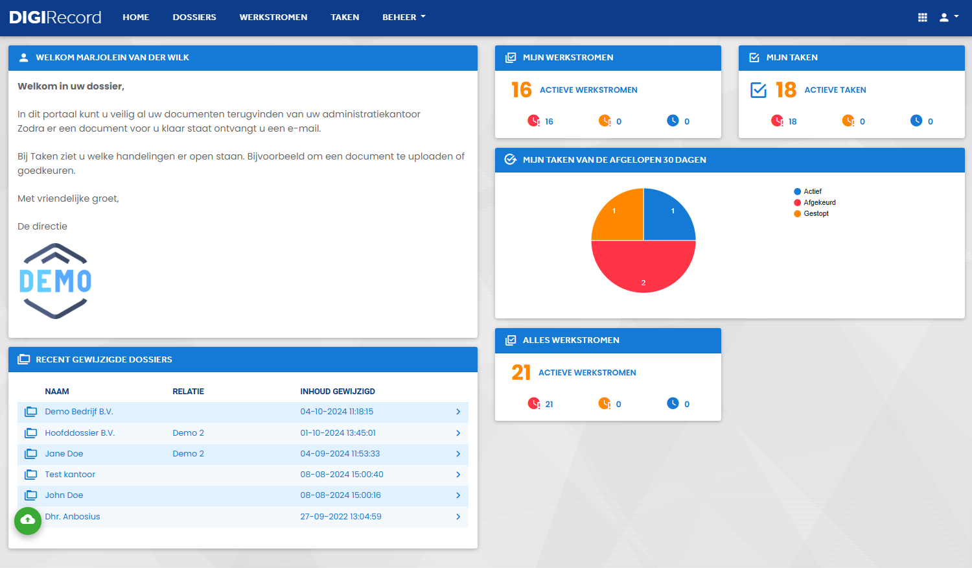Click the orange clock icon in Mijn Taken
Viewport: 972px width, 568px height.
pyautogui.click(x=848, y=121)
